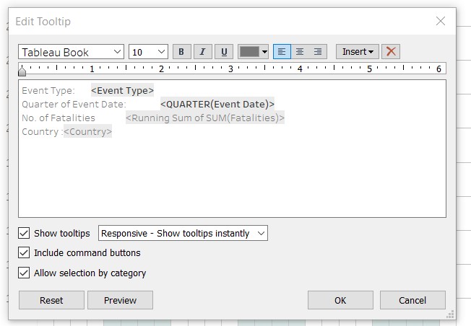Toggle Include command buttons checkbox
The height and width of the screenshot is (326, 471).
click(25, 253)
